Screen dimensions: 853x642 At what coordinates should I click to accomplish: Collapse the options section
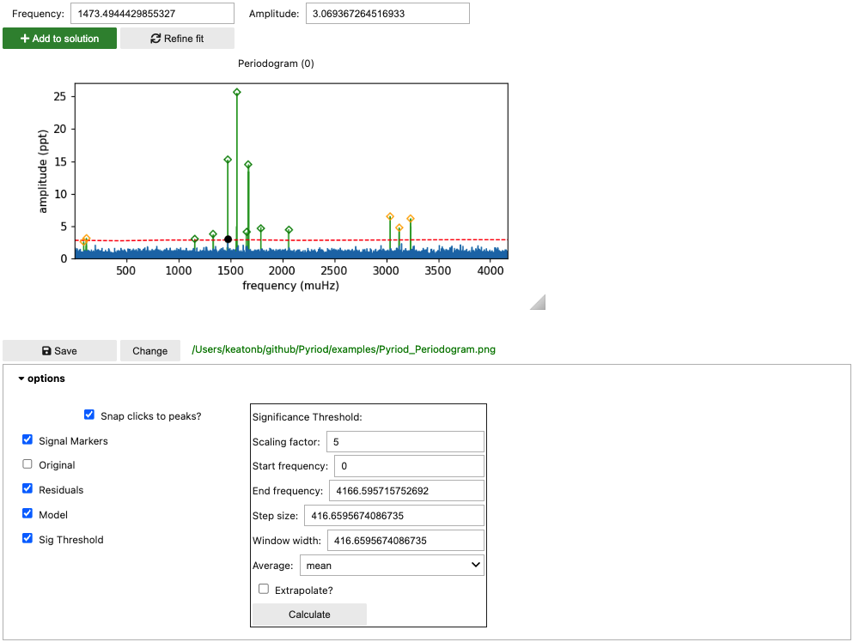coord(42,379)
